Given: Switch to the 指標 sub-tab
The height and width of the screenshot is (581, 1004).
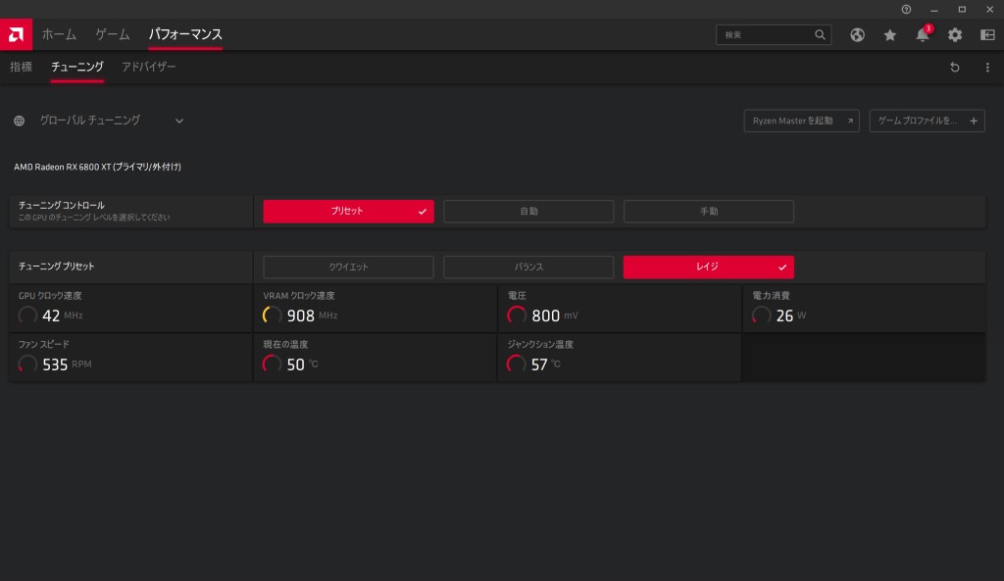Looking at the screenshot, I should pos(22,67).
